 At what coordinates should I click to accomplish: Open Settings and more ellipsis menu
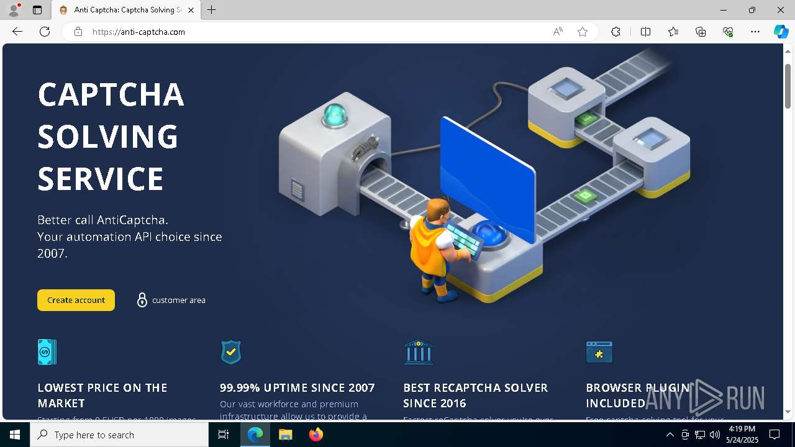click(755, 32)
